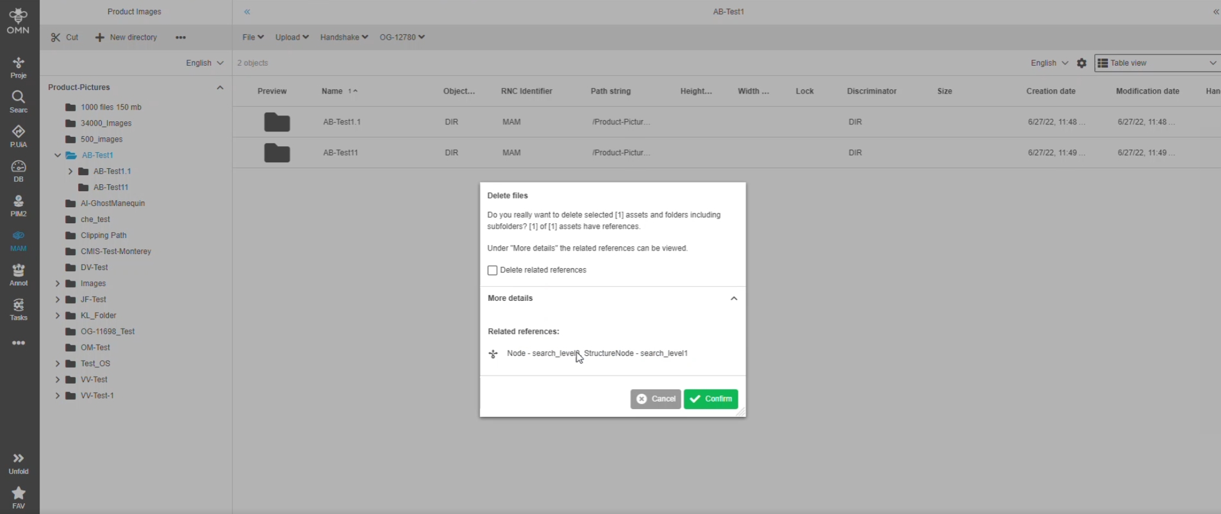The height and width of the screenshot is (514, 1221).
Task: Open the Annotations module icon
Action: [x=18, y=275]
